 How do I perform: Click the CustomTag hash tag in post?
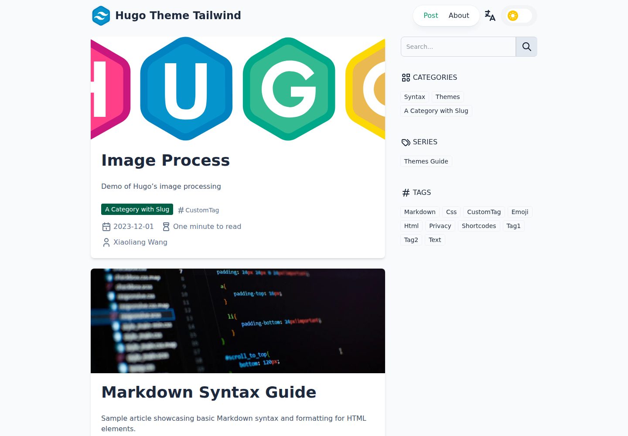[198, 210]
